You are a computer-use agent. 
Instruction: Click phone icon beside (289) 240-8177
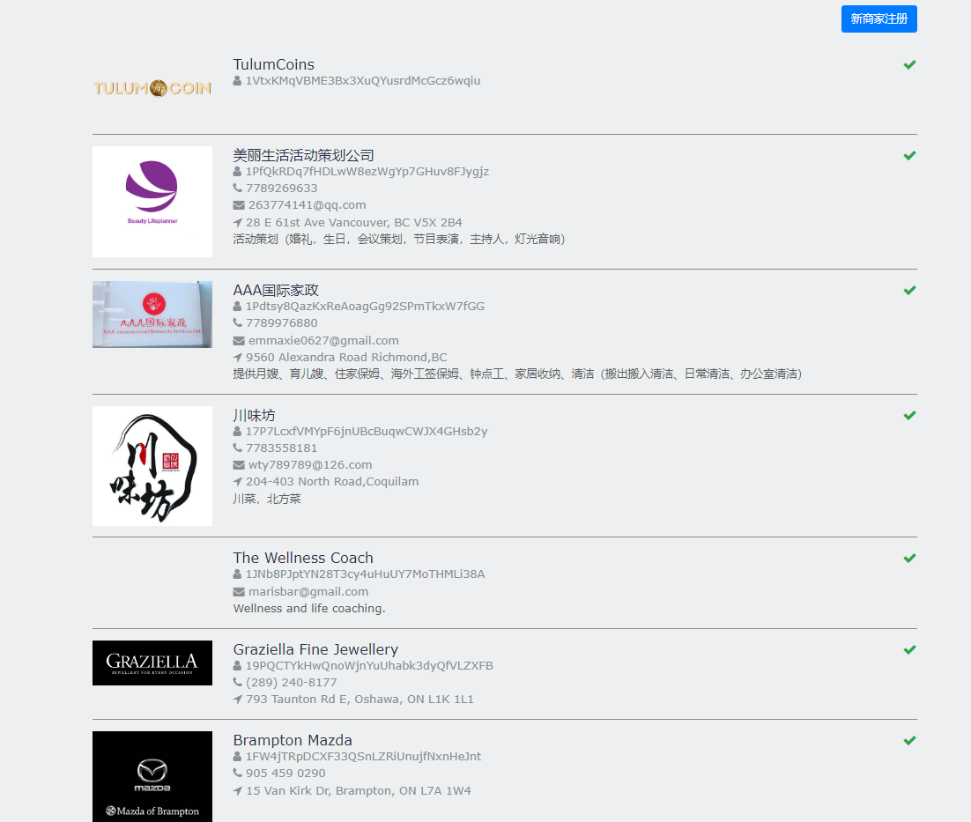[237, 683]
